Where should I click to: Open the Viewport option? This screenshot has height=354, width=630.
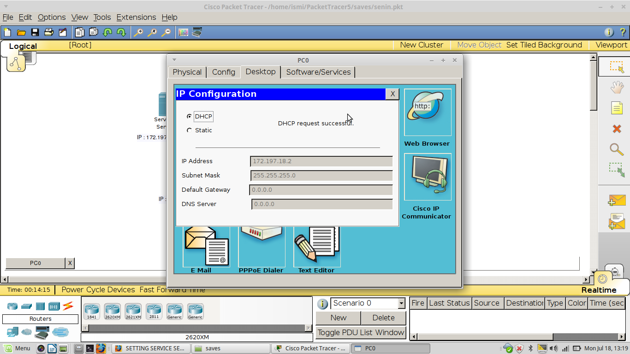point(612,45)
